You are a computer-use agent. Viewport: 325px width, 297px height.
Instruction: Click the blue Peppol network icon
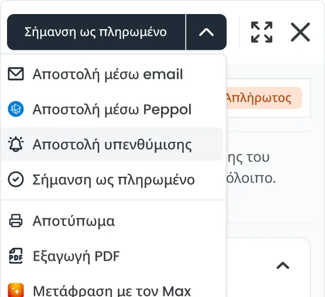click(x=16, y=109)
